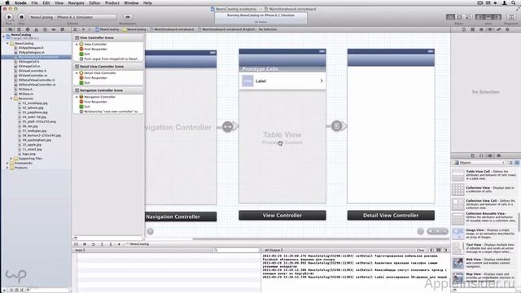521x293 pixels.
Task: Click the Objects library filter dropdown
Action: (479, 163)
